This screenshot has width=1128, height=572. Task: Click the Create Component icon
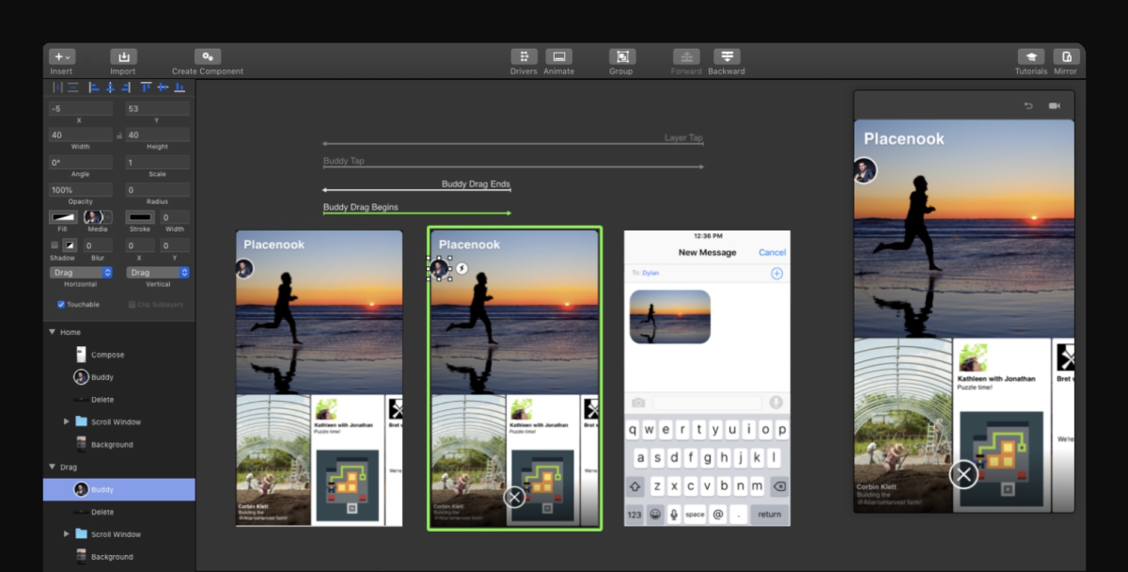(x=208, y=56)
